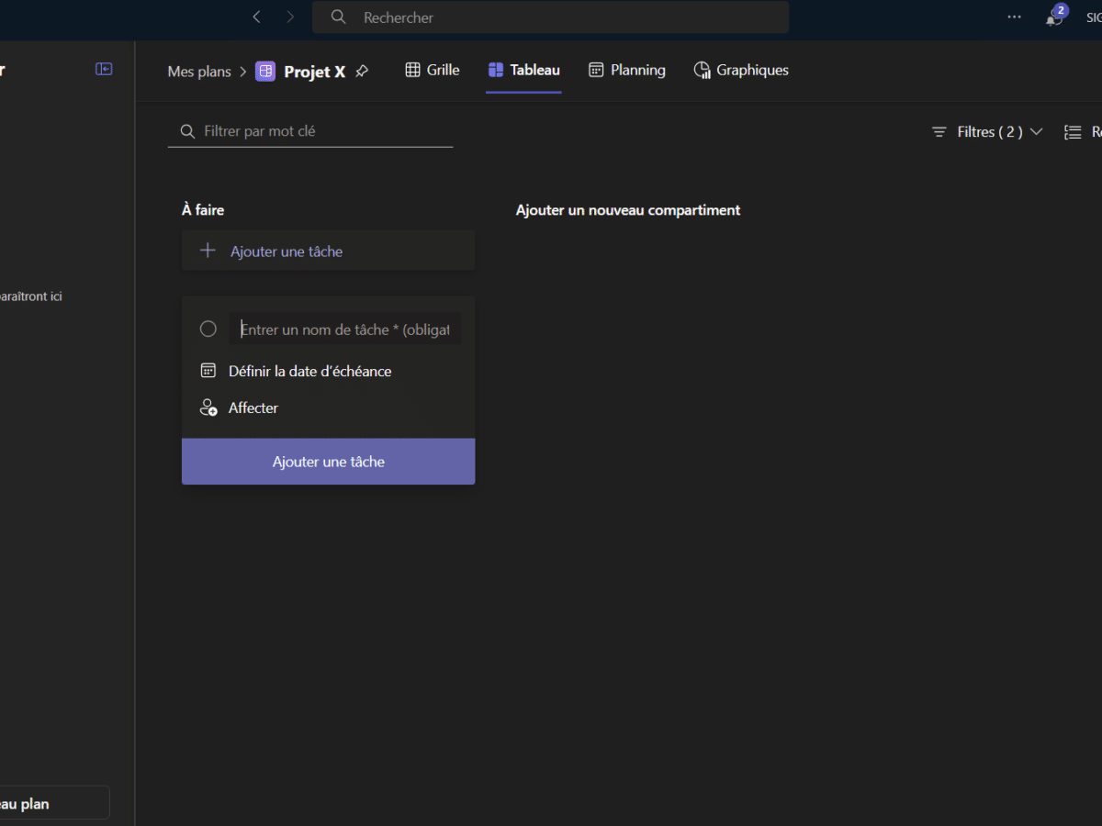The image size is (1102, 826).
Task: Click Ajouter un nouveau compartiment
Action: pyautogui.click(x=627, y=210)
